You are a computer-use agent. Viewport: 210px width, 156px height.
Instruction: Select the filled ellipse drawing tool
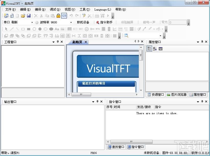(51, 29)
